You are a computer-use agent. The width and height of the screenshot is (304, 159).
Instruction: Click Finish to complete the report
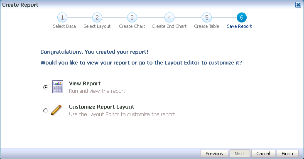[x=287, y=154]
